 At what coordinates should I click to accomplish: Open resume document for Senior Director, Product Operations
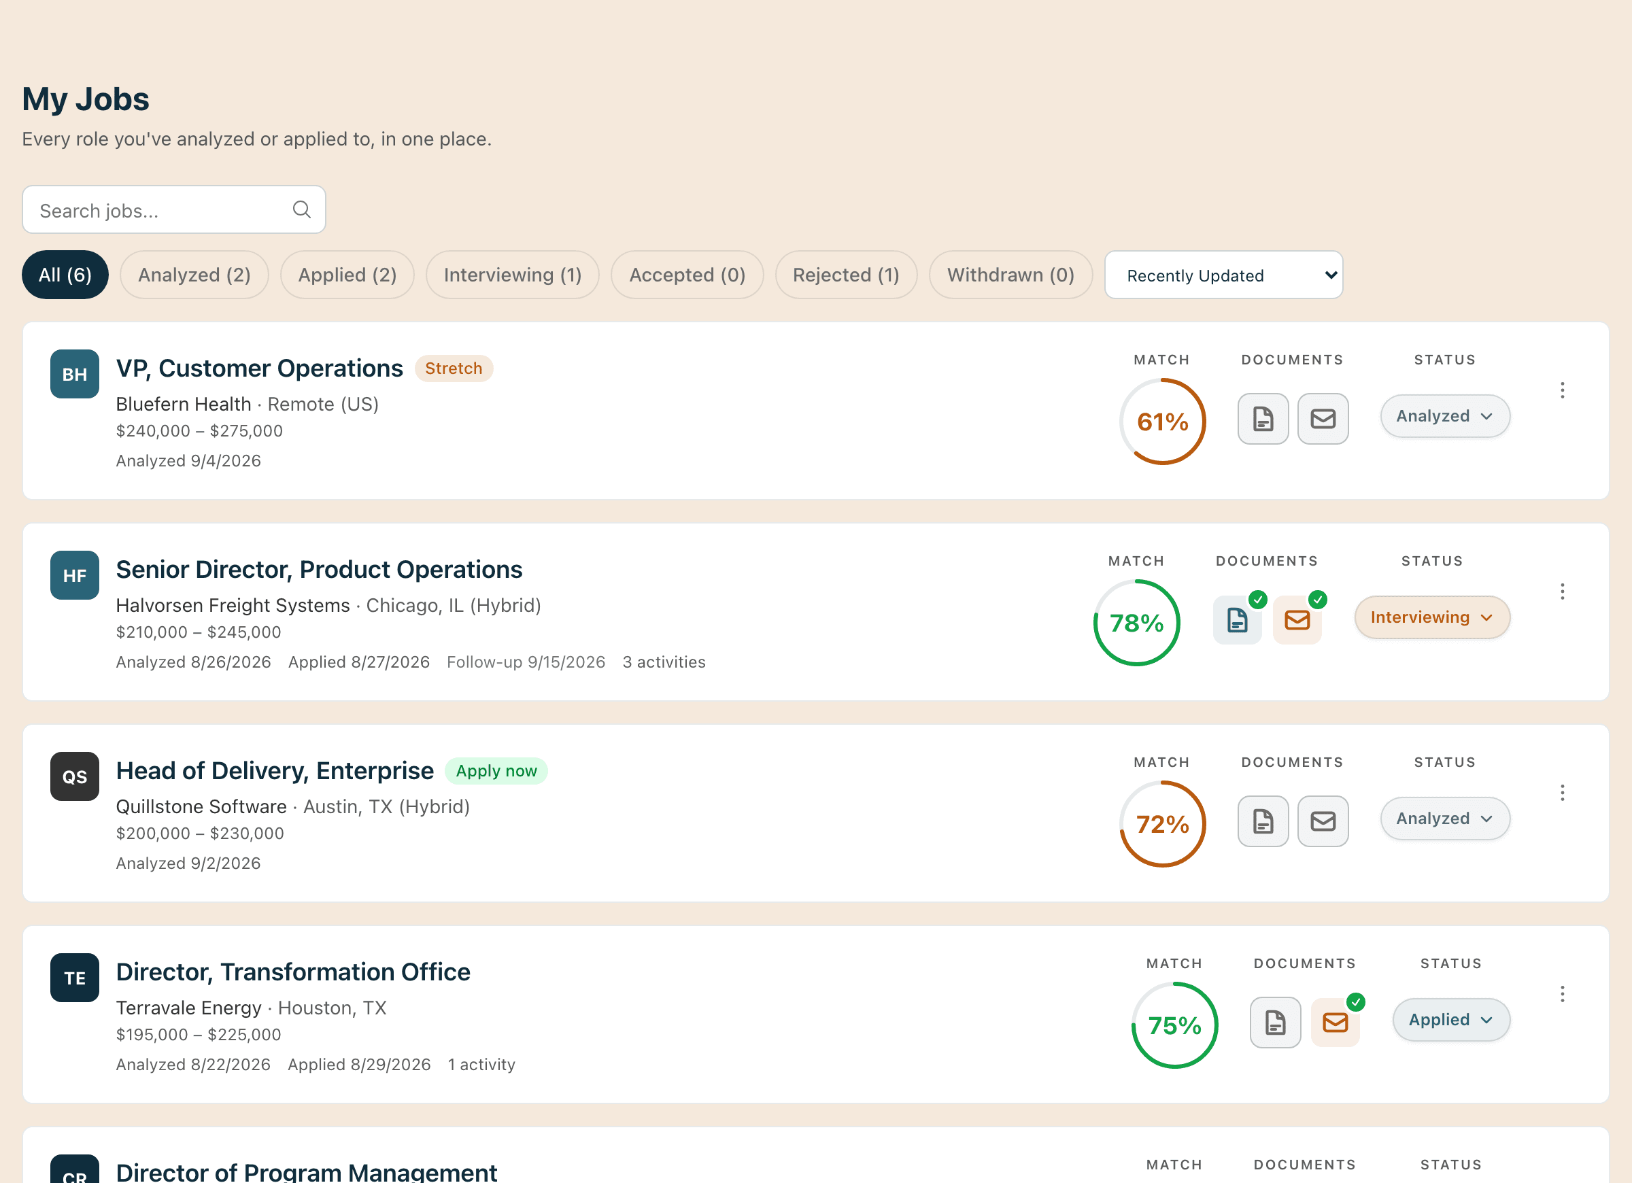pyautogui.click(x=1238, y=619)
